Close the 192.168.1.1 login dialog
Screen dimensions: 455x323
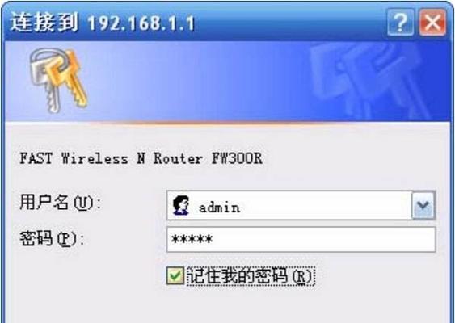click(432, 23)
